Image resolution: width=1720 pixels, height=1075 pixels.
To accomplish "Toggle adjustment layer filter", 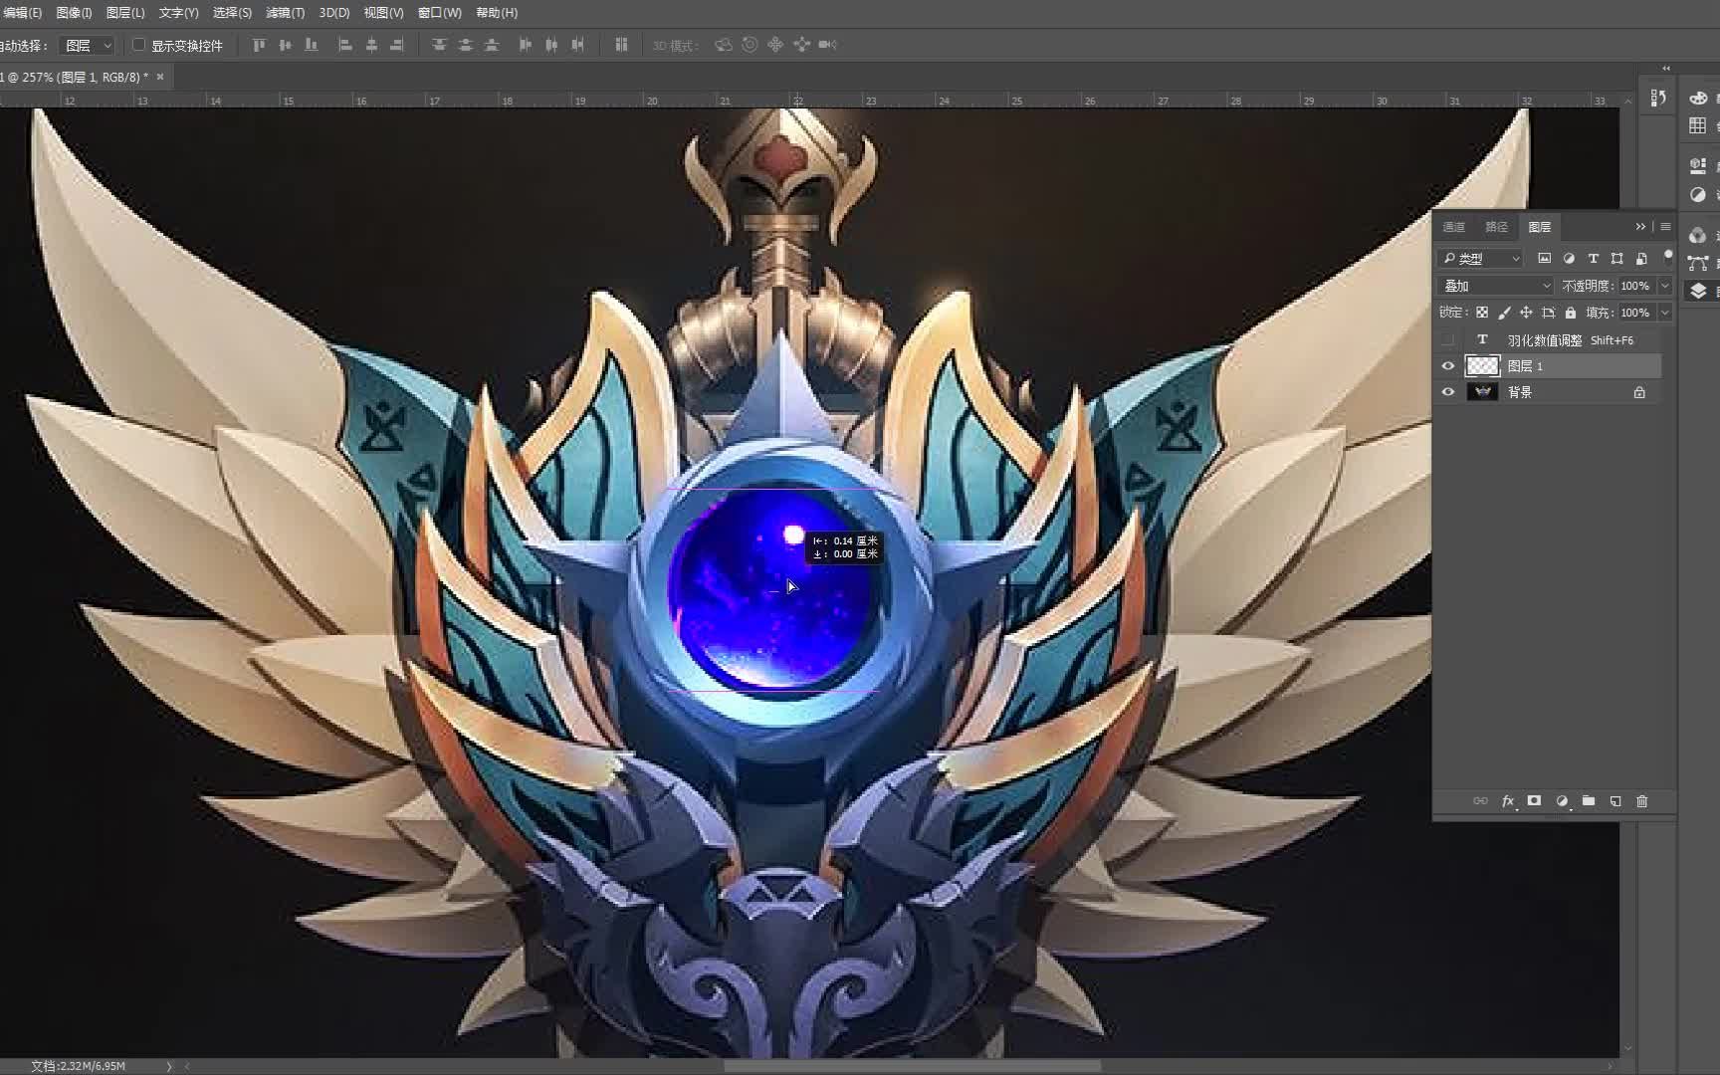I will pyautogui.click(x=1569, y=259).
